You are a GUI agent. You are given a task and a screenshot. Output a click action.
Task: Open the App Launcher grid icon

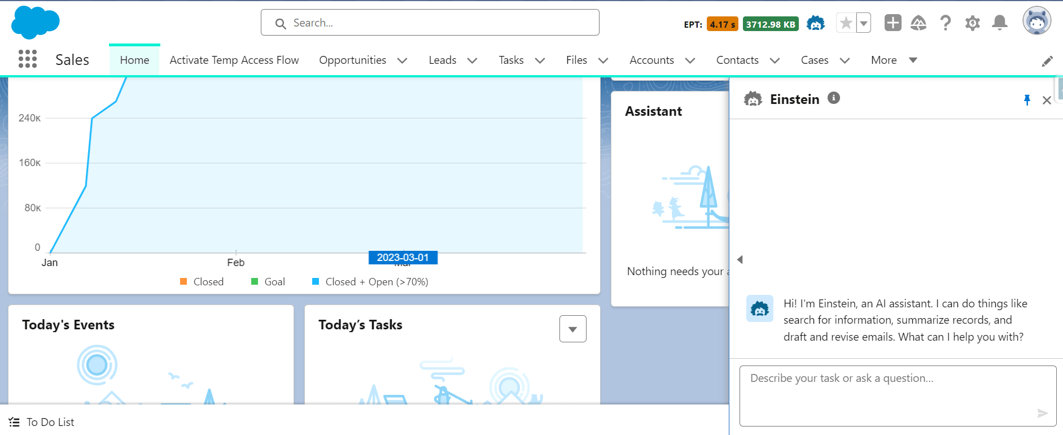point(28,59)
